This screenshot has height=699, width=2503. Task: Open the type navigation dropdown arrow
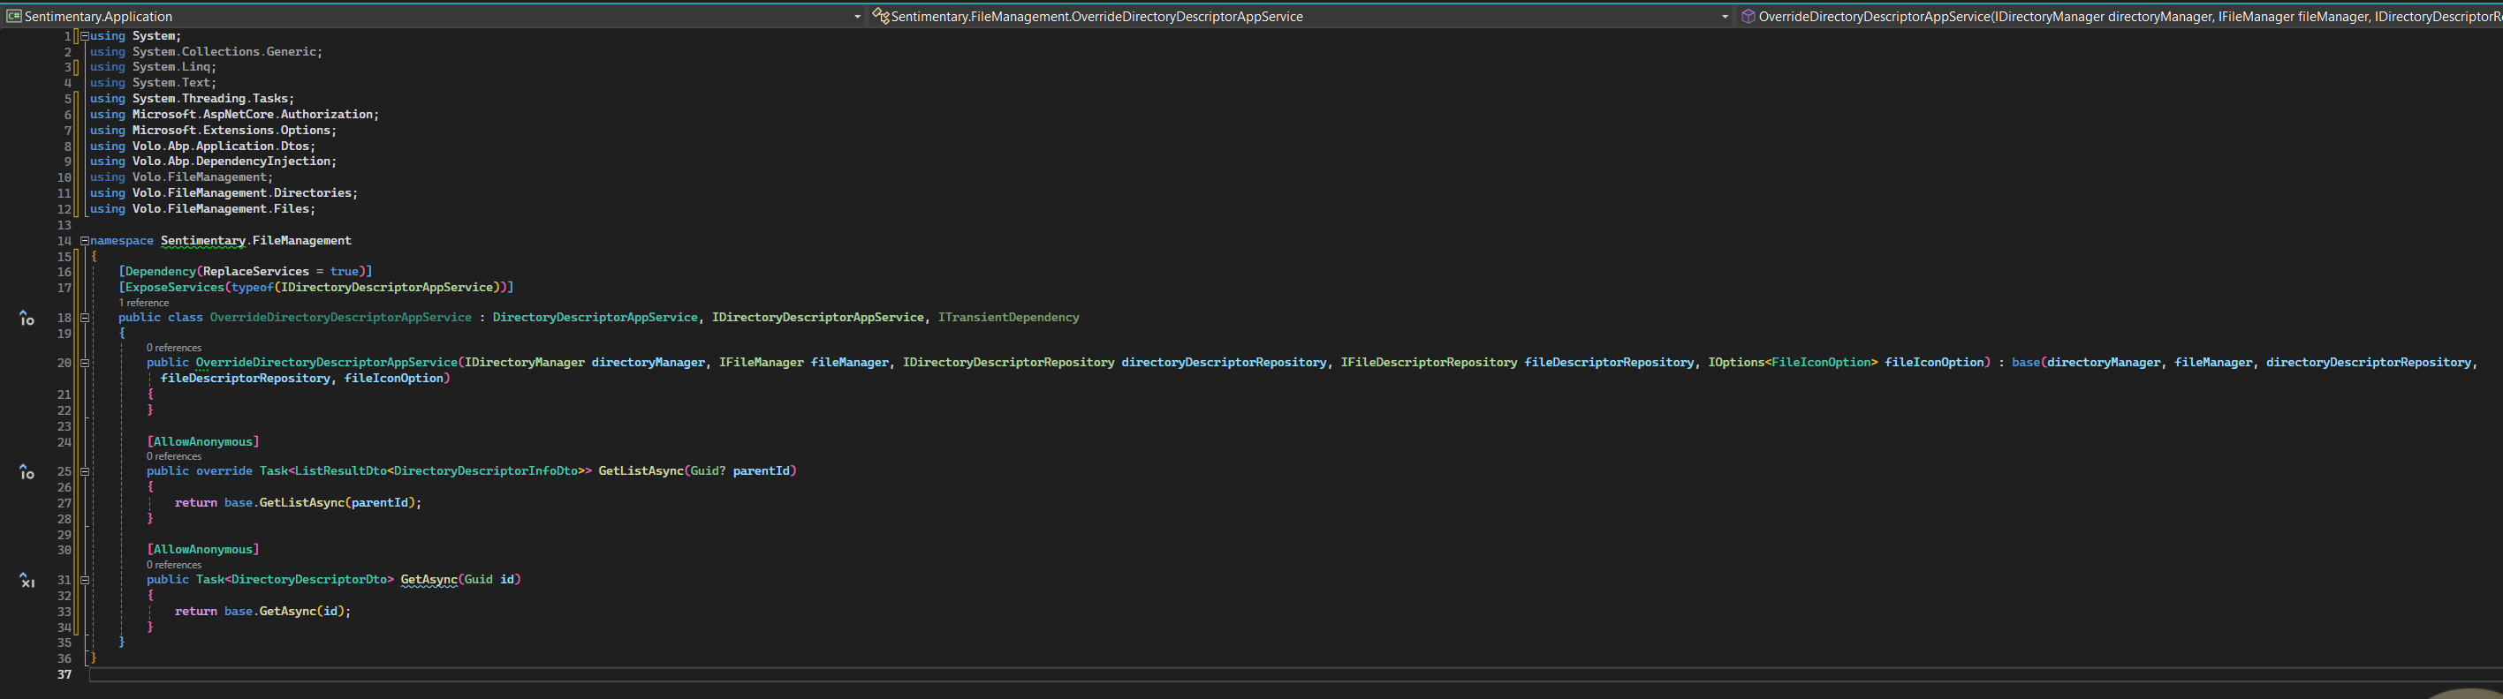(1725, 17)
